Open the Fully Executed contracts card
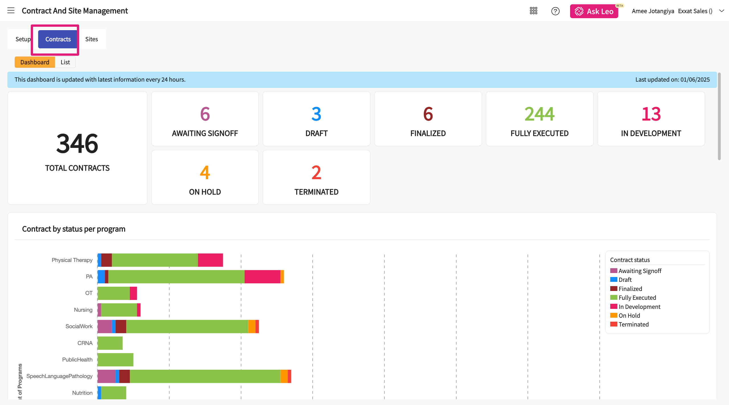The image size is (729, 405). 539,119
